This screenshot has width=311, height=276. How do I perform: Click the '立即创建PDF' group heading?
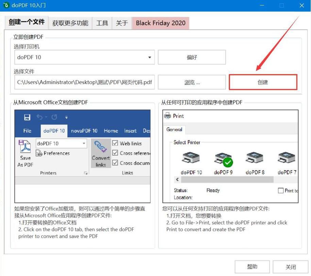28,37
